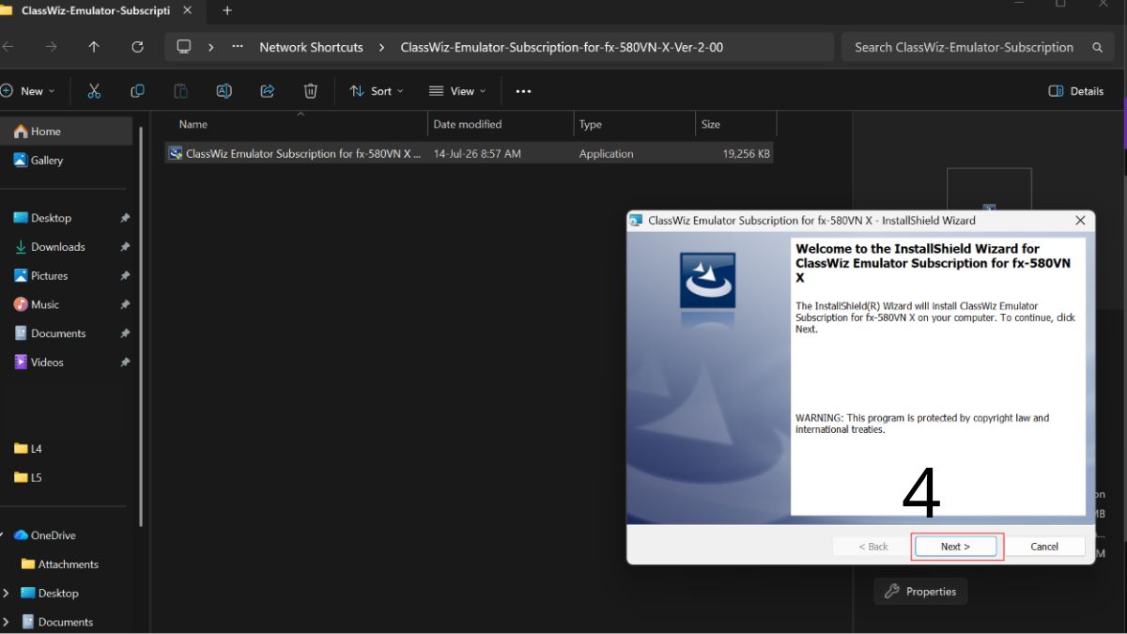Click the search magnifier icon
This screenshot has width=1127, height=634.
coord(1097,47)
